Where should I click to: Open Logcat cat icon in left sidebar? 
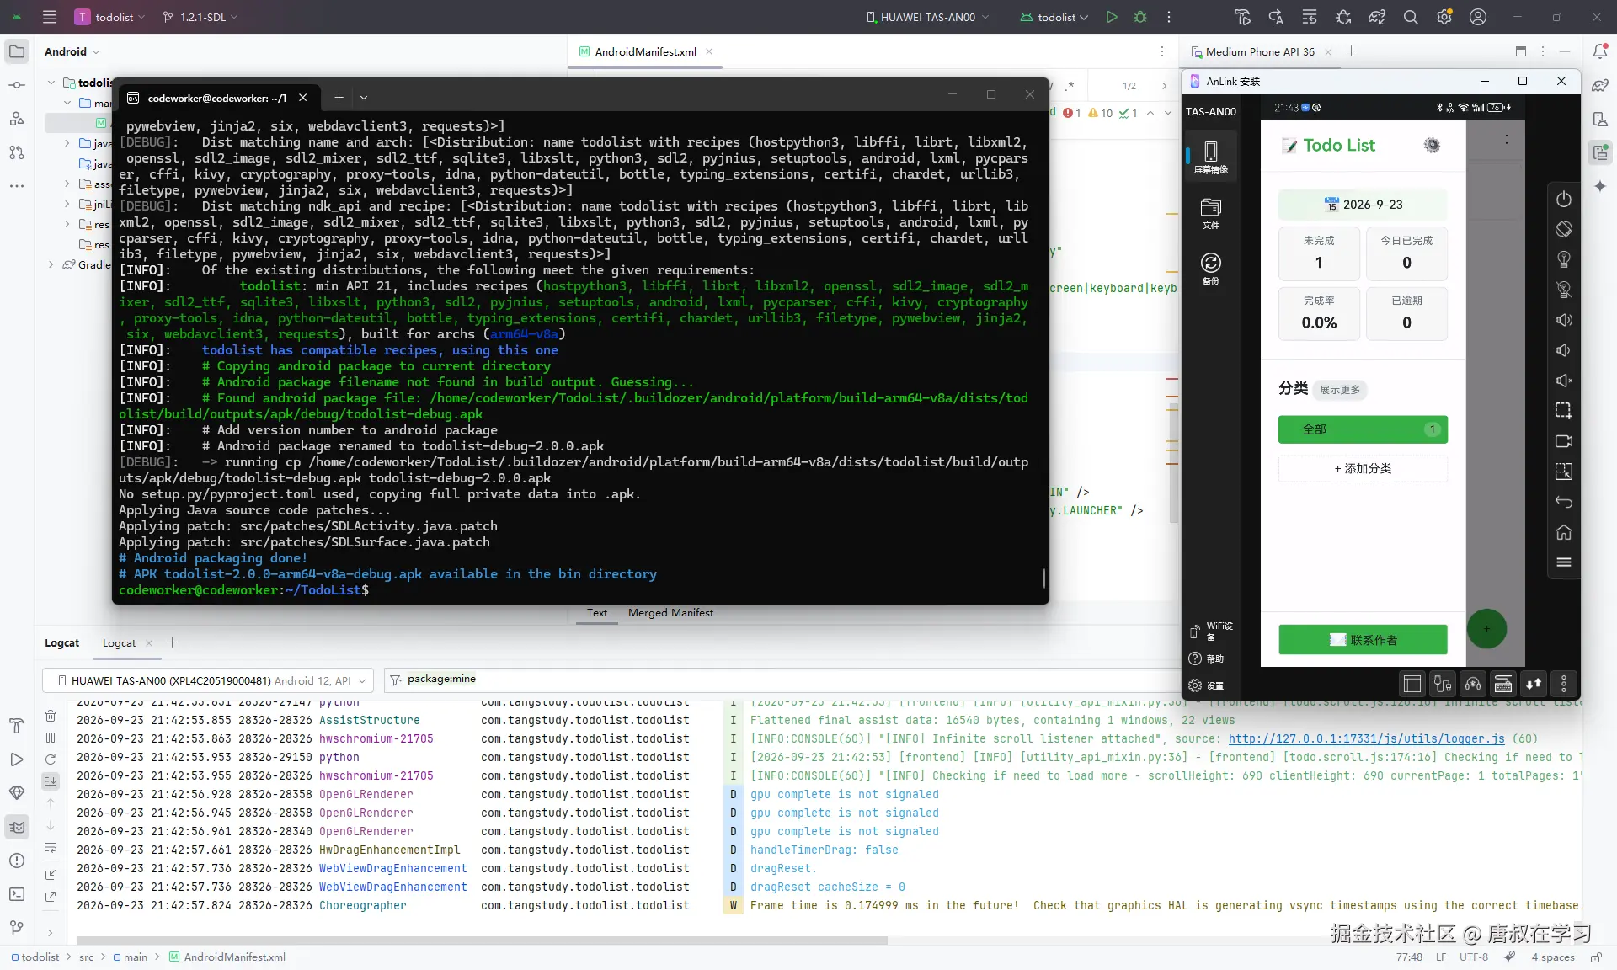pyautogui.click(x=17, y=827)
